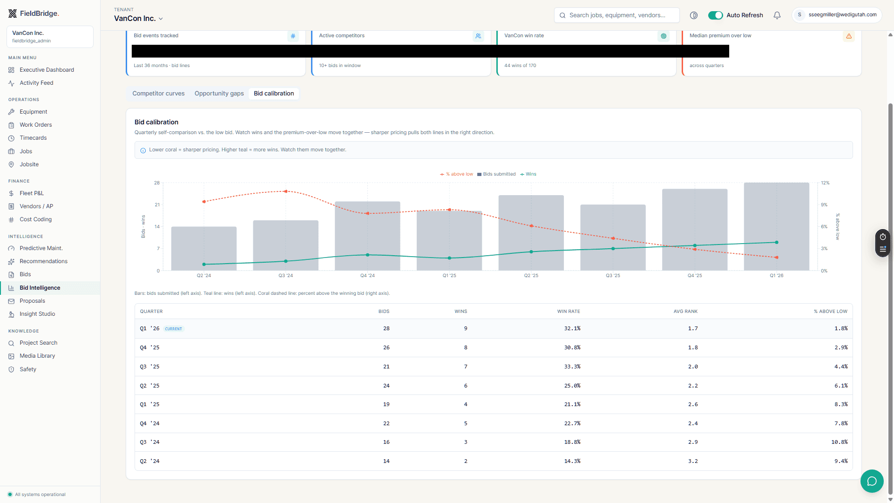Viewport: 894px width, 503px height.
Task: Click people icon on Active competitors card
Action: (x=478, y=36)
